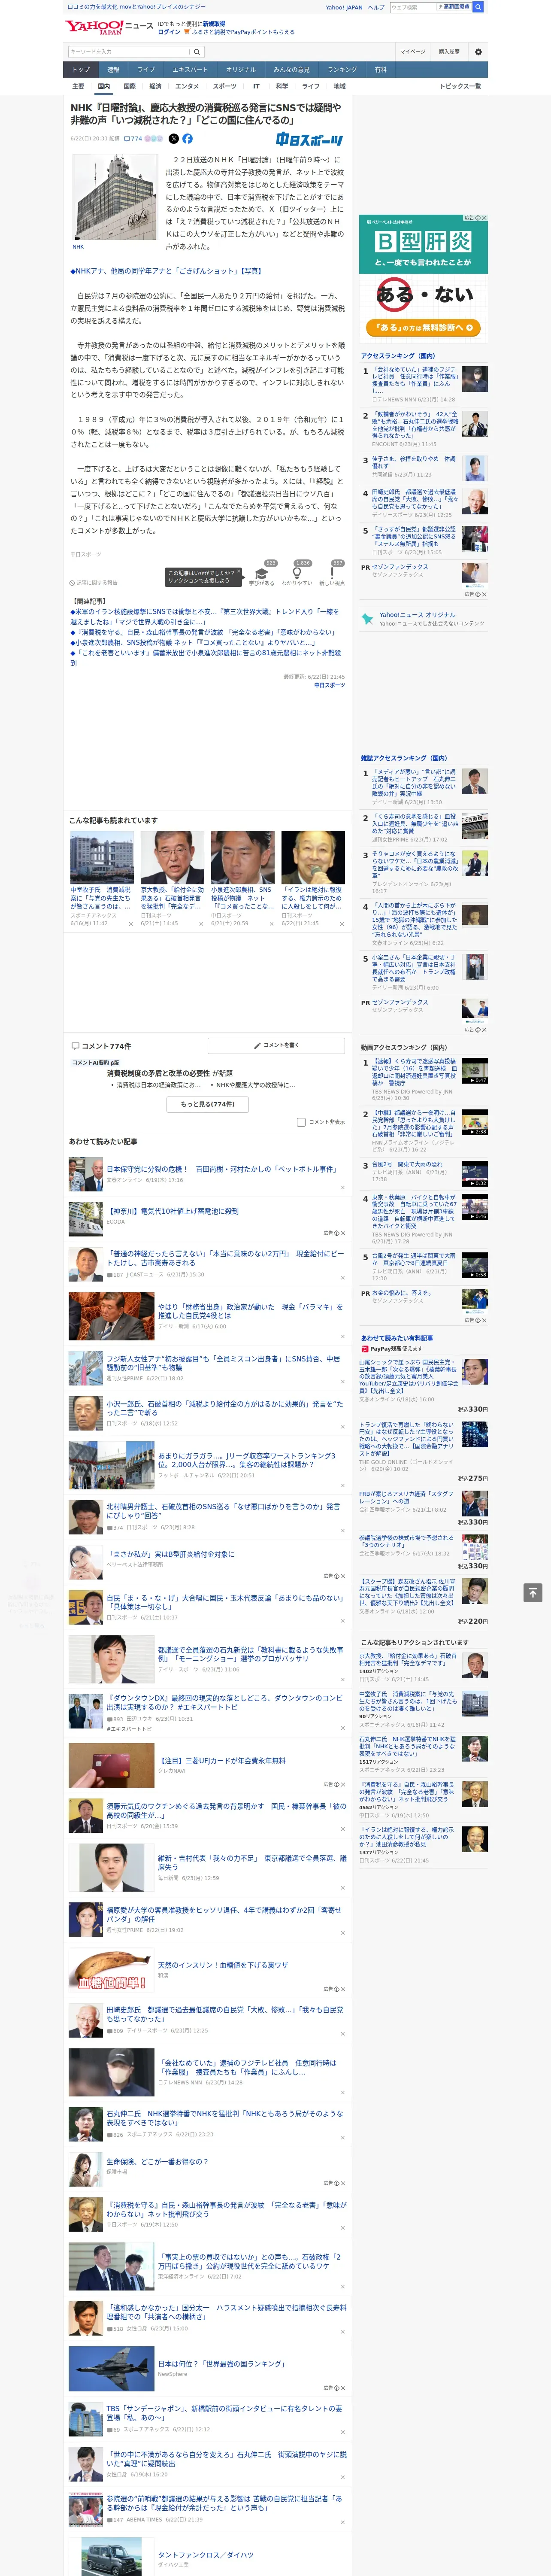The height and width of the screenshot is (2576, 551).
Task: Select the 有料 tab
Action: tap(380, 70)
